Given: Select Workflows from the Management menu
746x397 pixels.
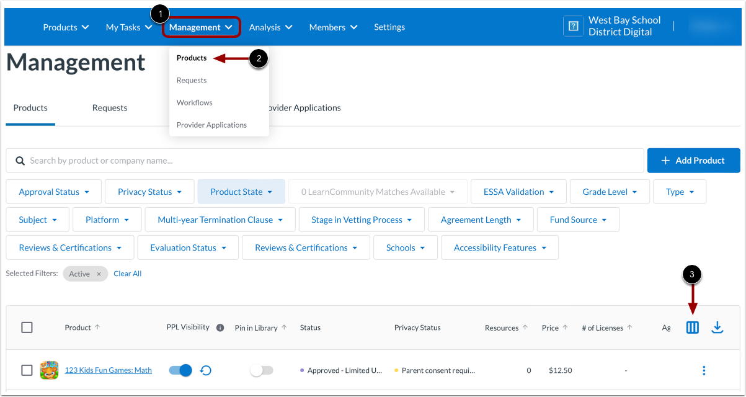Looking at the screenshot, I should coord(193,102).
